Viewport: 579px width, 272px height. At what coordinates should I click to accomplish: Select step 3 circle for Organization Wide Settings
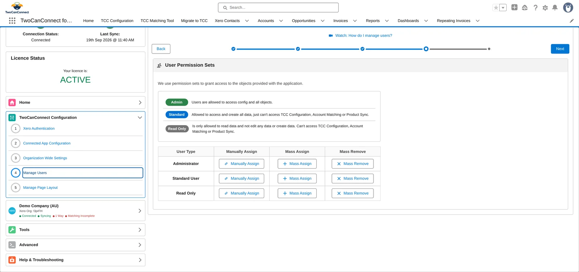pyautogui.click(x=16, y=158)
